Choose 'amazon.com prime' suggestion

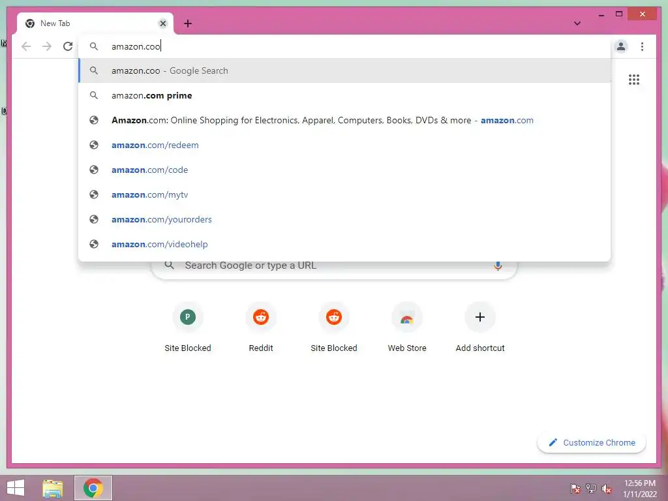point(344,95)
